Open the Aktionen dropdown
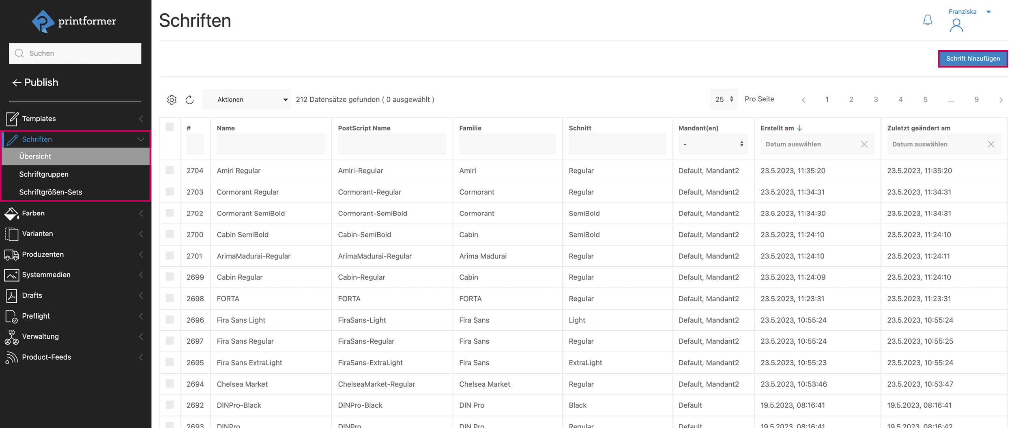 tap(246, 100)
